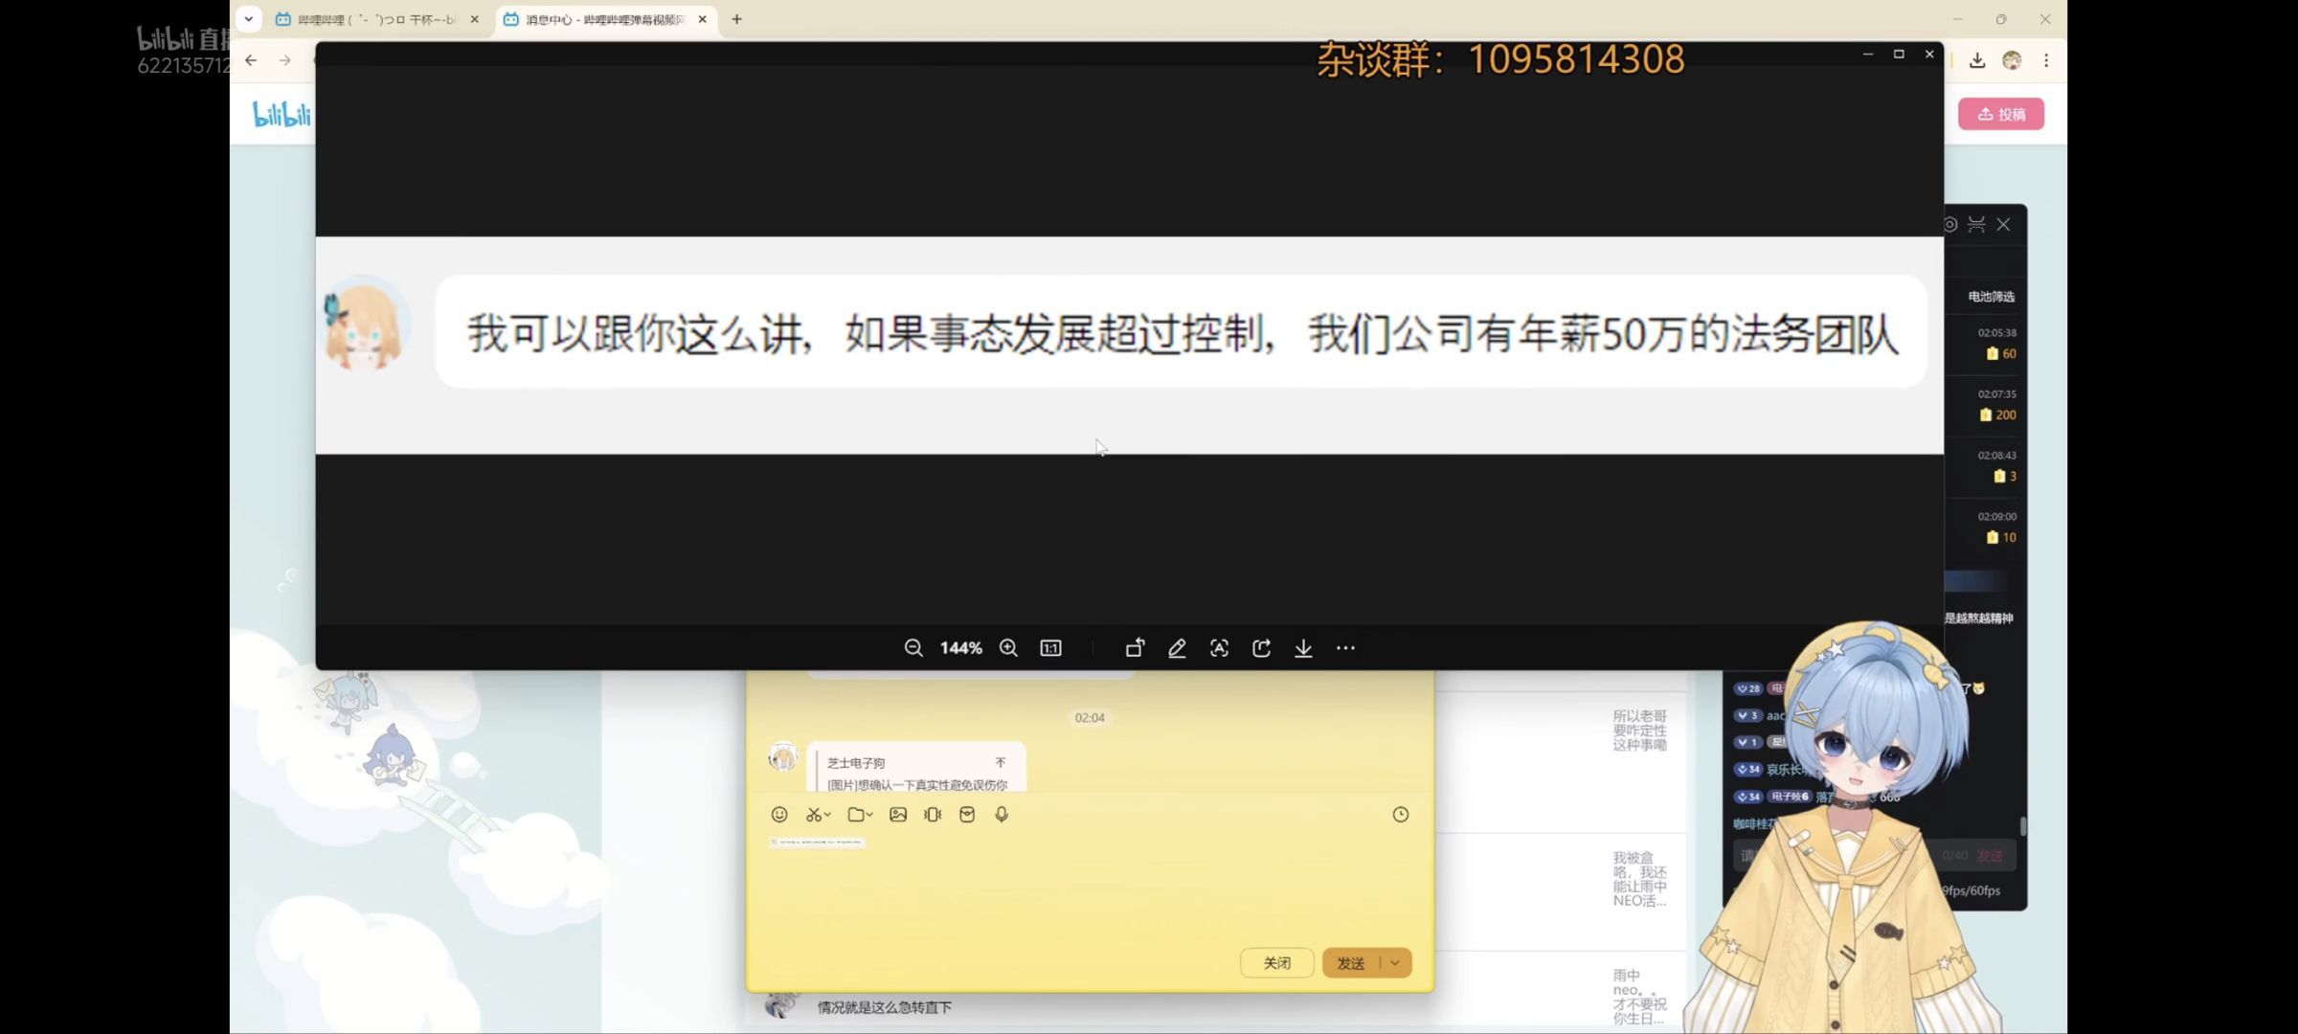Screen dimensions: 2298x1034
Task: Zoom in the image viewer
Action: [x=1008, y=648]
